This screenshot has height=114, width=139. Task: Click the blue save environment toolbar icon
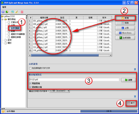click(x=3, y=12)
